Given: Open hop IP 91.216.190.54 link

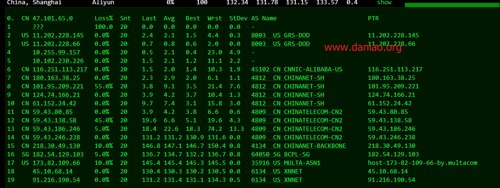Looking at the screenshot, I should [x=56, y=180].
